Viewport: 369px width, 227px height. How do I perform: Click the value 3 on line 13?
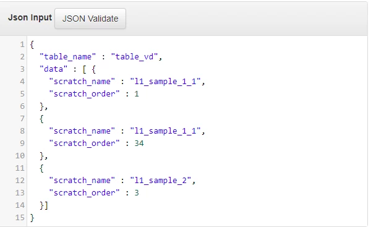coord(137,193)
